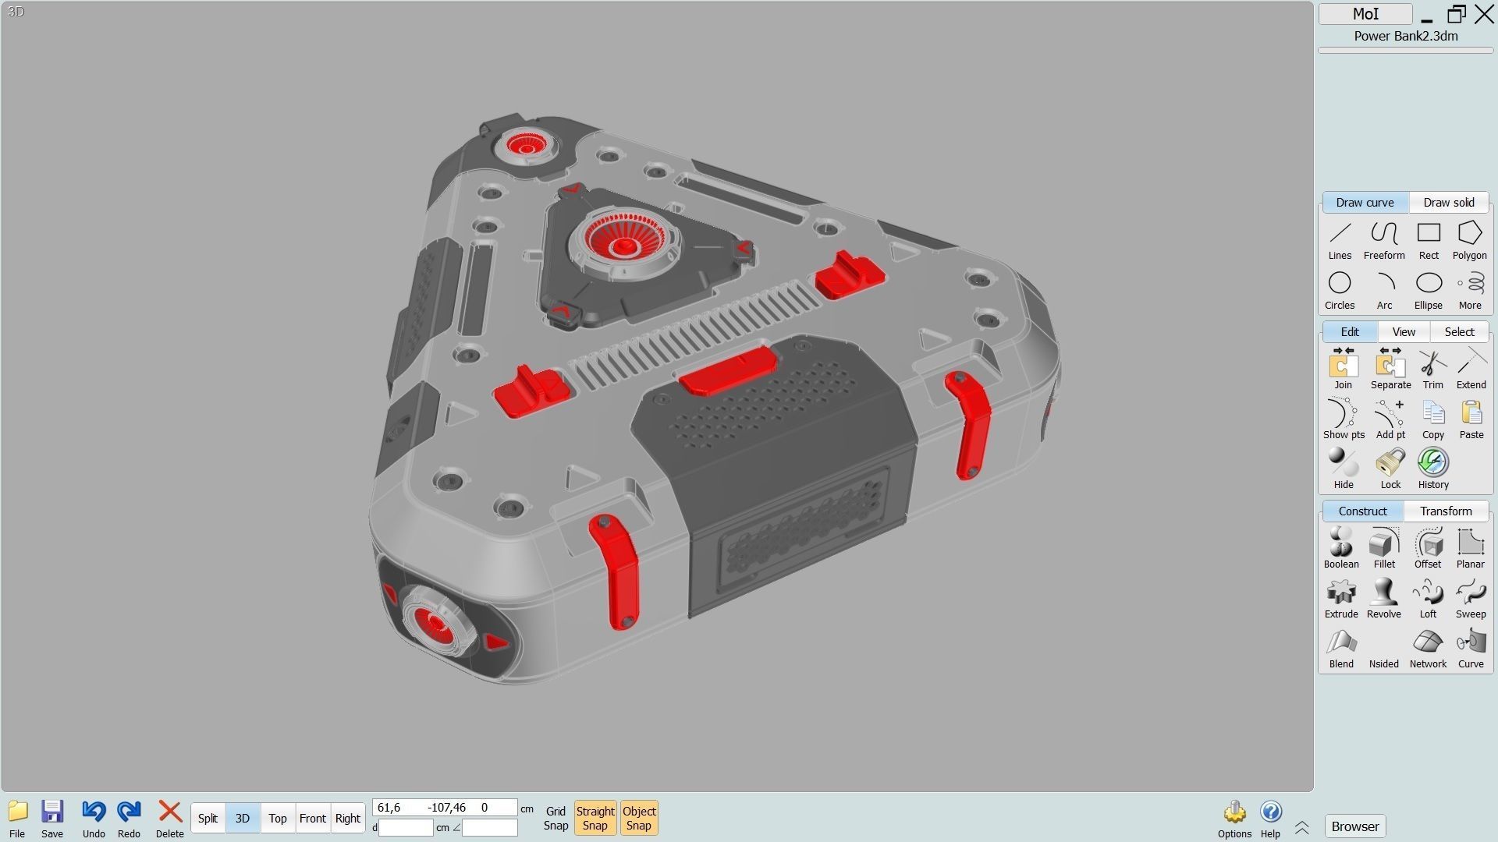This screenshot has width=1498, height=842.
Task: Click the History icon
Action: coord(1432,469)
